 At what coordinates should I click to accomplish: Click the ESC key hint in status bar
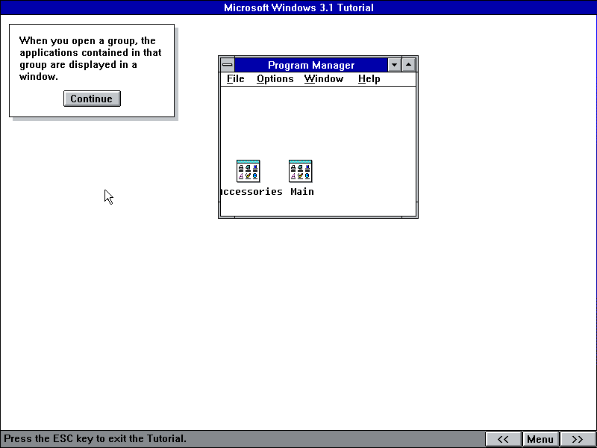pyautogui.click(x=96, y=438)
